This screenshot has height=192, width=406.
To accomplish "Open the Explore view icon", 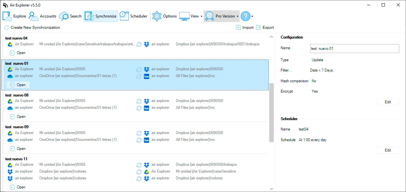I will click(7, 16).
